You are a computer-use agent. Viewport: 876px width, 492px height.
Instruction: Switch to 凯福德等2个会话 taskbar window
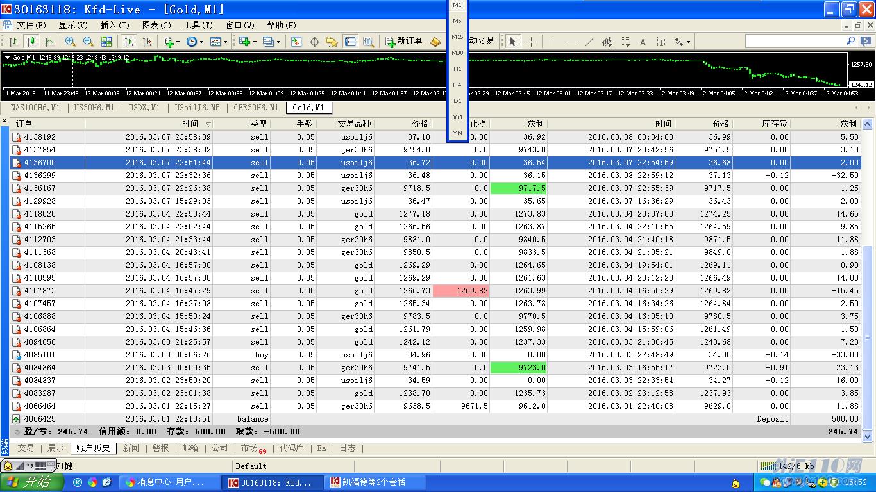coord(374,482)
